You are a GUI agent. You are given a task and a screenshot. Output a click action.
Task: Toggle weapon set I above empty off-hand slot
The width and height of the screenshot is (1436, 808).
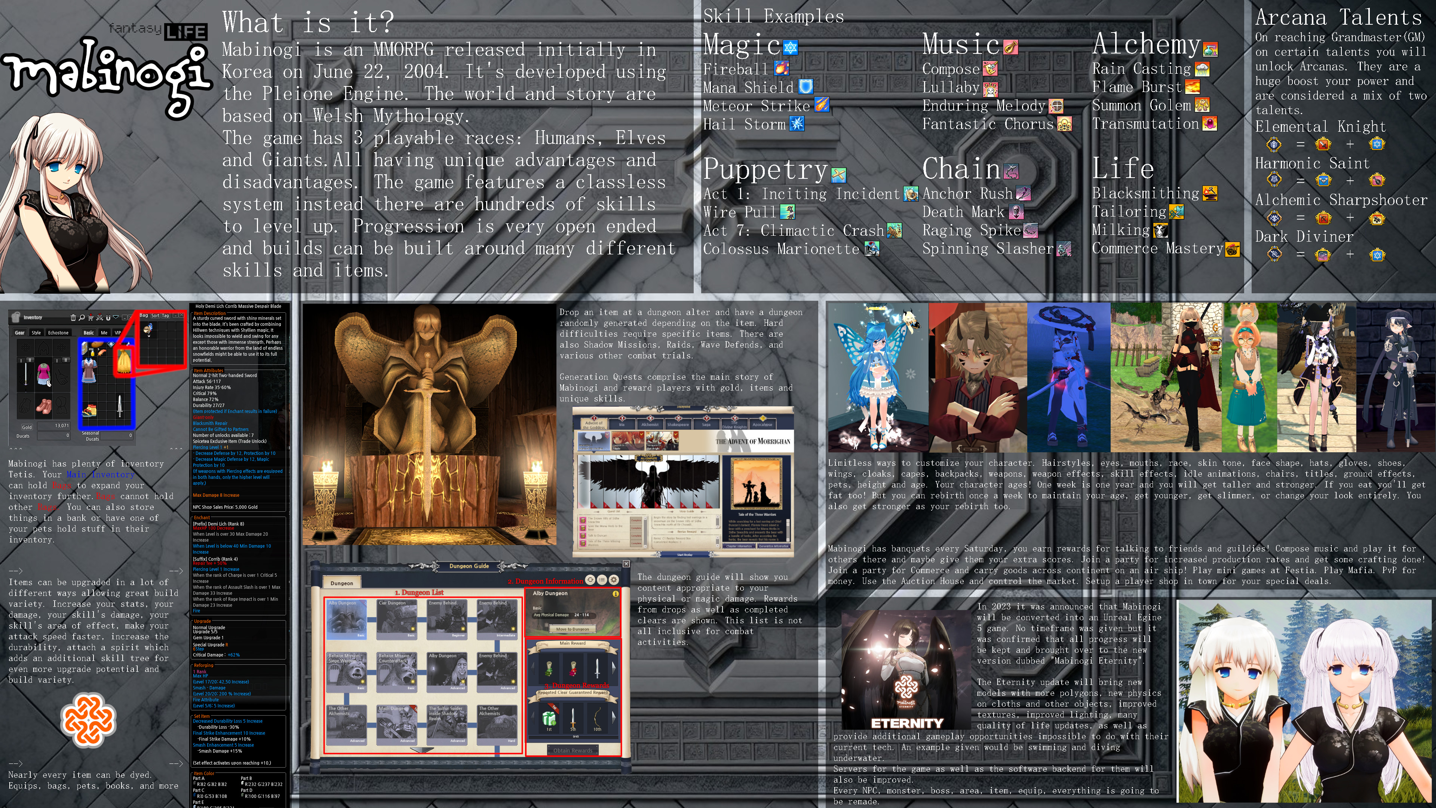(57, 361)
